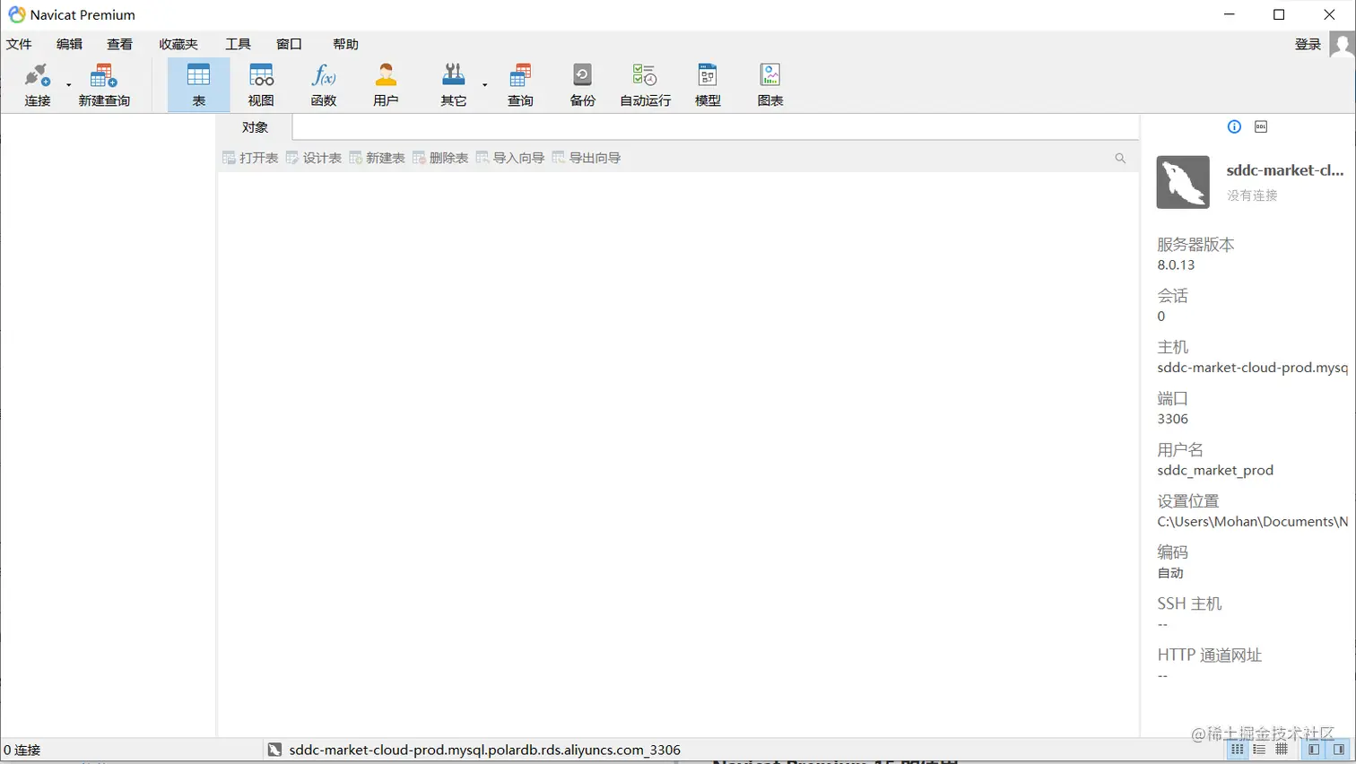Click the 导入向导 (Import Wizard) button
This screenshot has height=764, width=1356.
point(510,158)
